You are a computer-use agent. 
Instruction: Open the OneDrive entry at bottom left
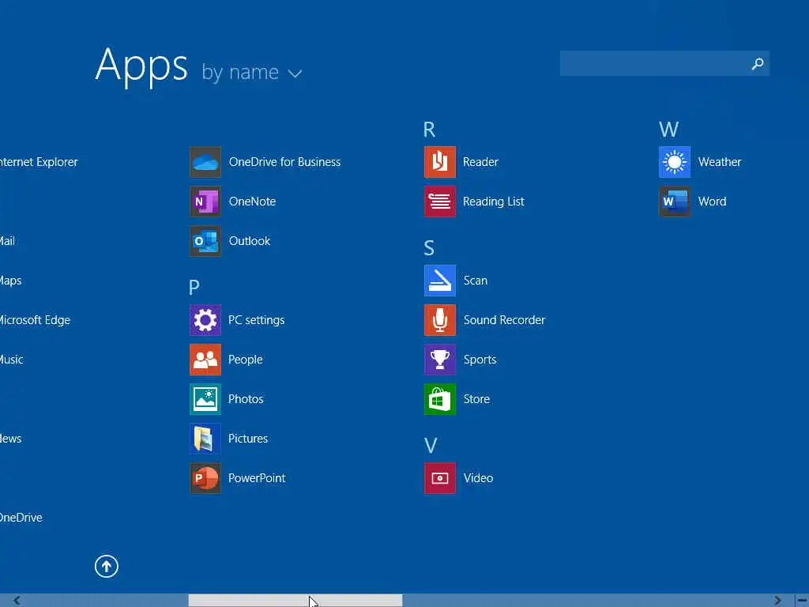21,518
